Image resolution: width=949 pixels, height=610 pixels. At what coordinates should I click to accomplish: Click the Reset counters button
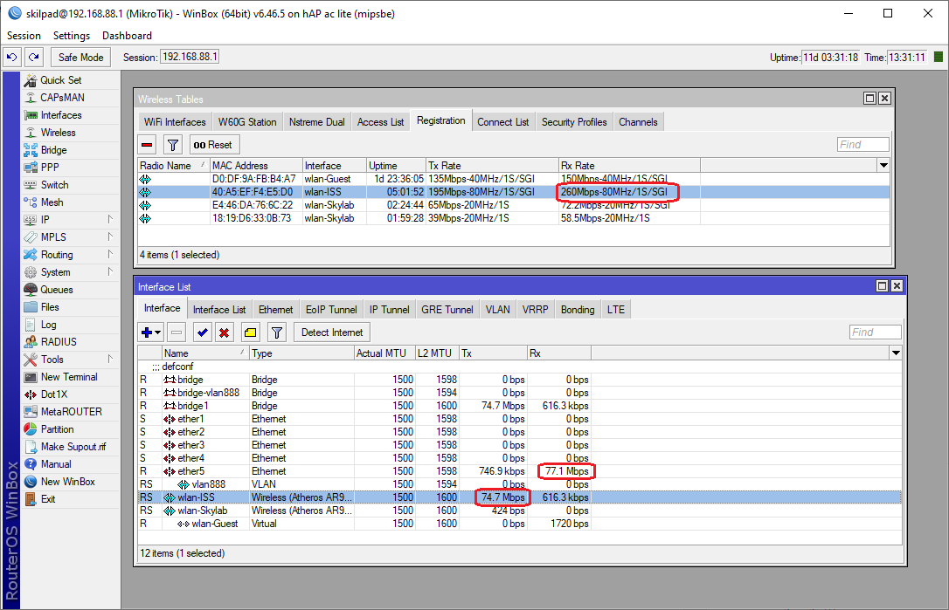click(213, 145)
